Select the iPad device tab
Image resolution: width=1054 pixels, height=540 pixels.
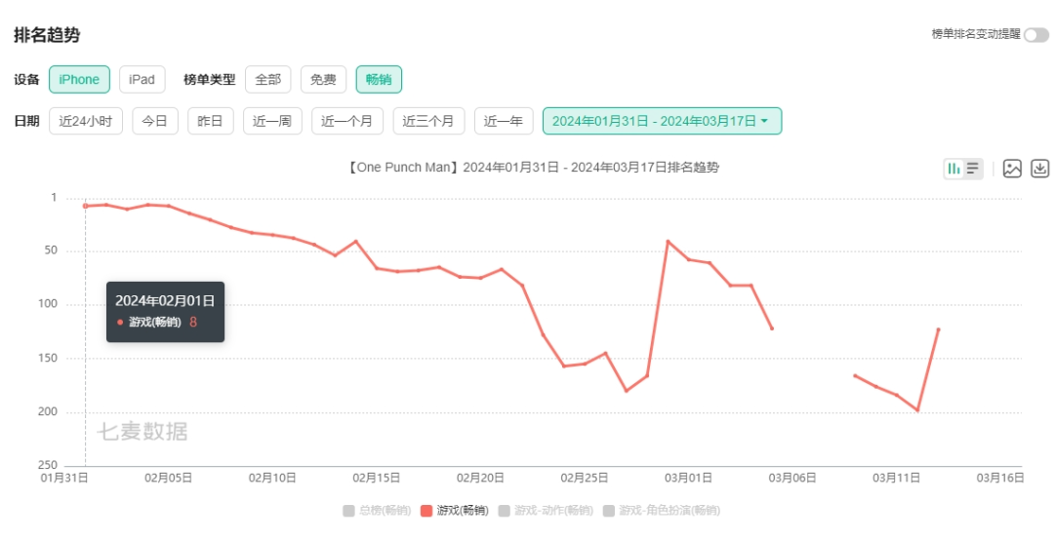point(142,80)
